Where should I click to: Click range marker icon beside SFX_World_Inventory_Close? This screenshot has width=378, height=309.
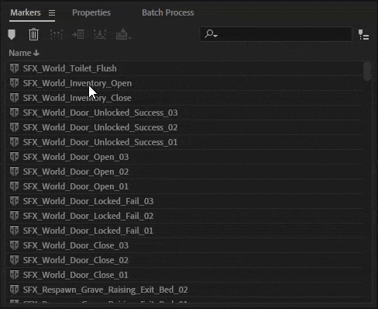tap(14, 98)
